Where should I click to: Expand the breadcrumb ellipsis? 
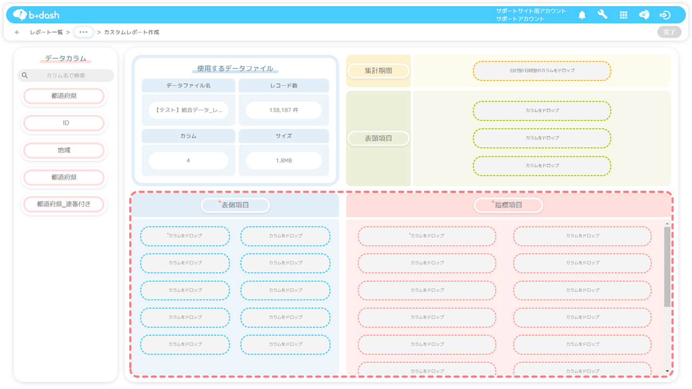pos(83,32)
